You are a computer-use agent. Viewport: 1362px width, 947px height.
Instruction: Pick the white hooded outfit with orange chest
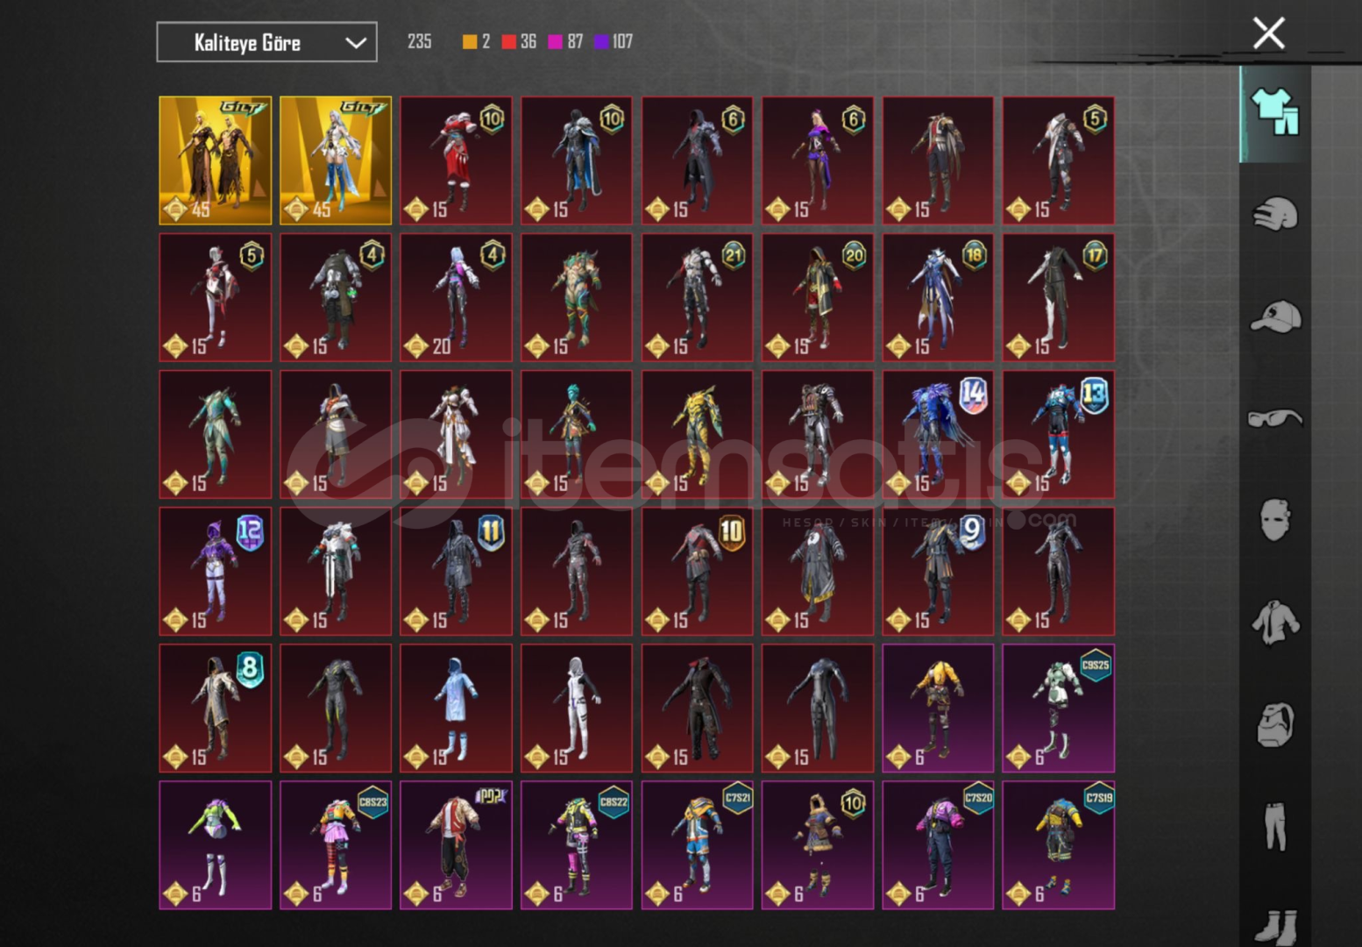pos(336,434)
